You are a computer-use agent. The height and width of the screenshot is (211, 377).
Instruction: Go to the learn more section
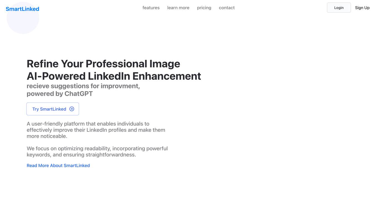pyautogui.click(x=178, y=8)
